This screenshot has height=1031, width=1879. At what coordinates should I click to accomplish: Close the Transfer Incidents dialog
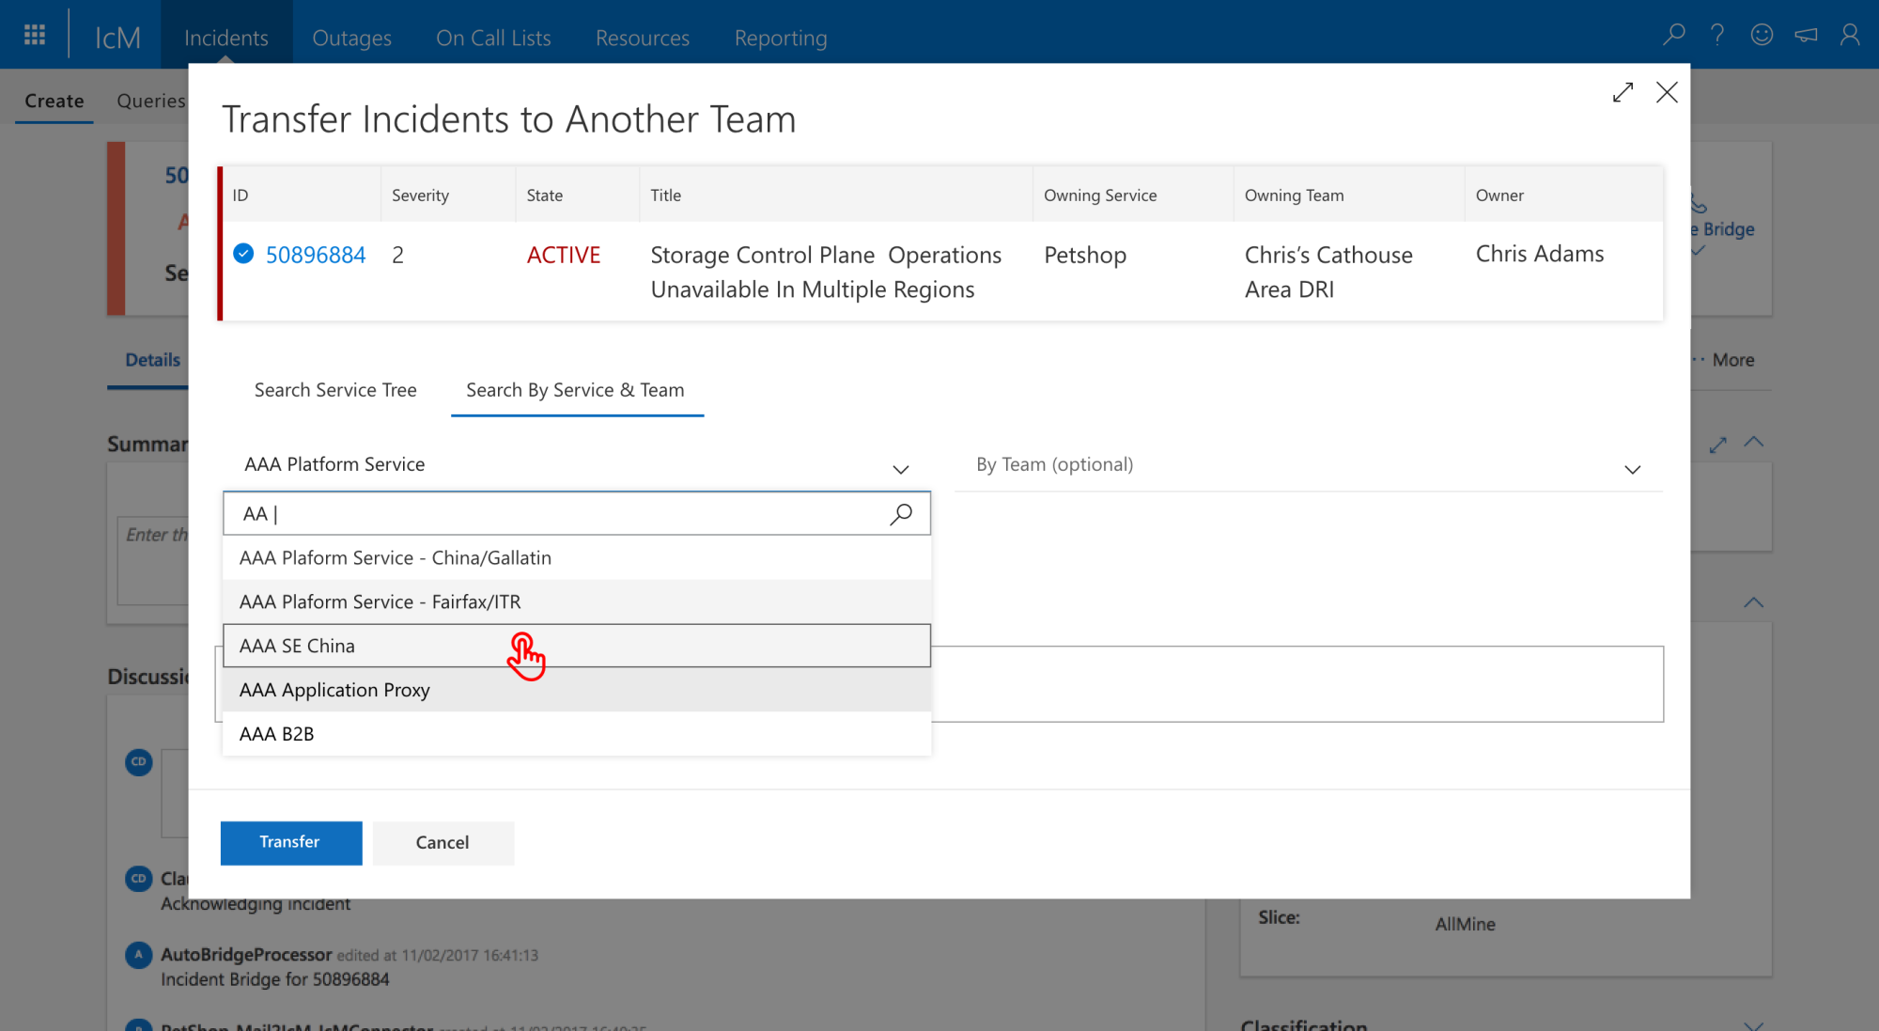point(1667,92)
